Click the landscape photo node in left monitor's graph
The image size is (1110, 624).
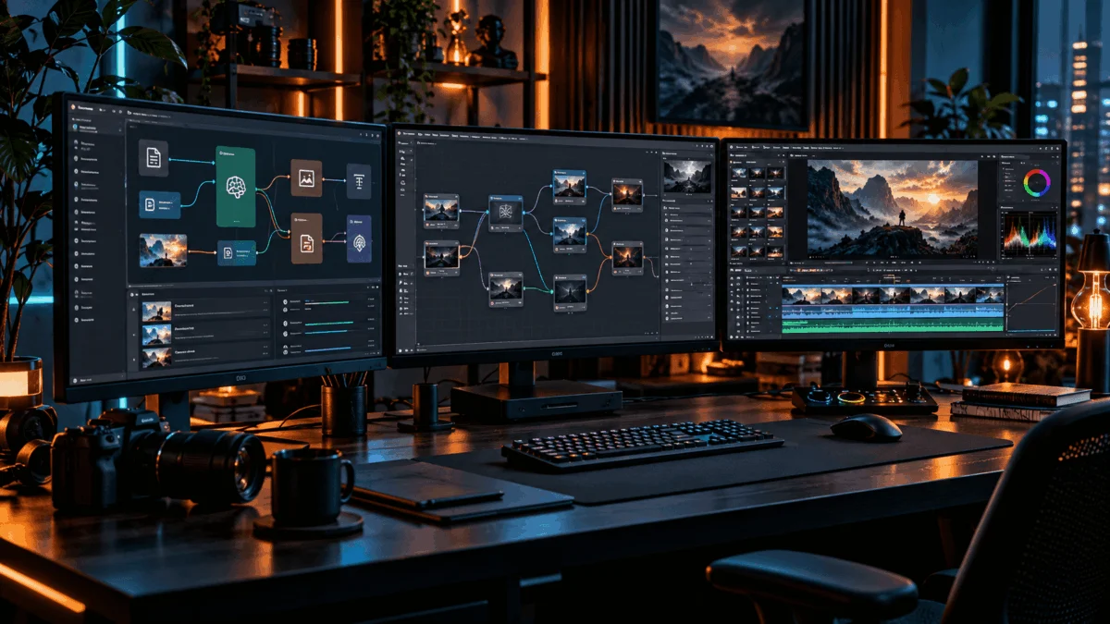point(163,250)
